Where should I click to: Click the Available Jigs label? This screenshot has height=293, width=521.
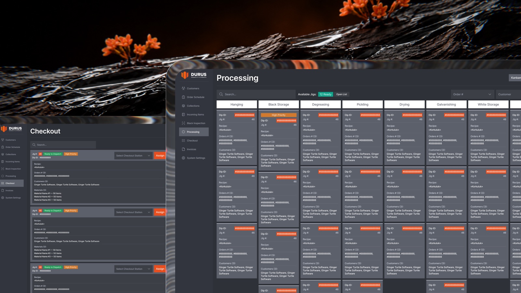click(x=307, y=94)
